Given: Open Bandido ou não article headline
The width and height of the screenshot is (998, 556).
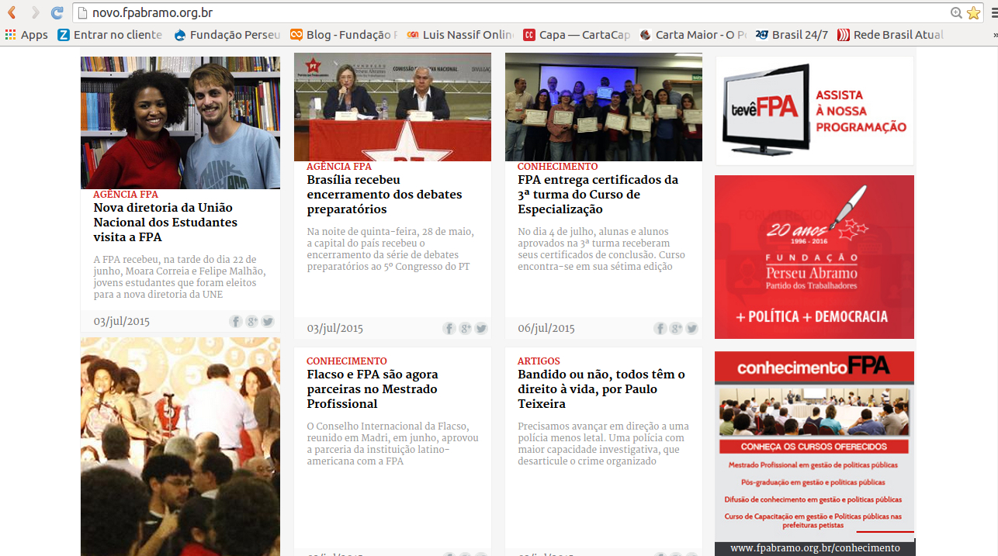Looking at the screenshot, I should 601,389.
